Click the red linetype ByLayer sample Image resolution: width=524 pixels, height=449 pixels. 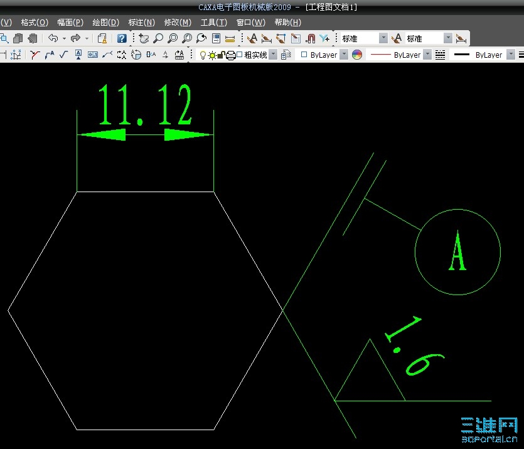click(380, 55)
